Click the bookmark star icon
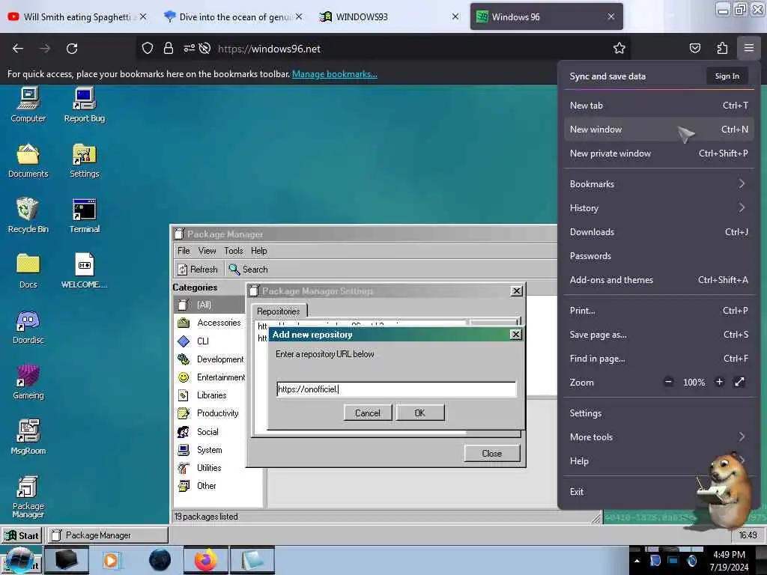This screenshot has height=575, width=767. point(619,48)
